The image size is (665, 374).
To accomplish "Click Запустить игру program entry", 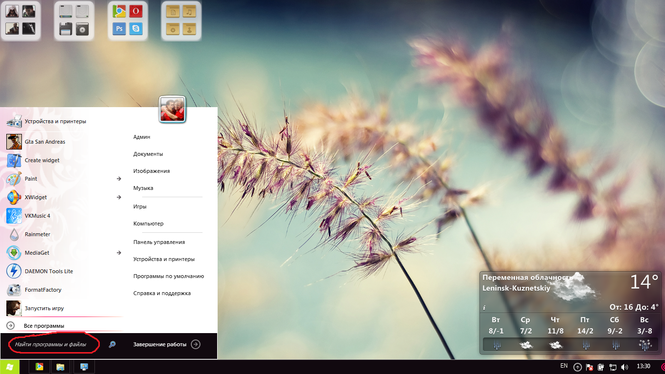I will tap(63, 308).
